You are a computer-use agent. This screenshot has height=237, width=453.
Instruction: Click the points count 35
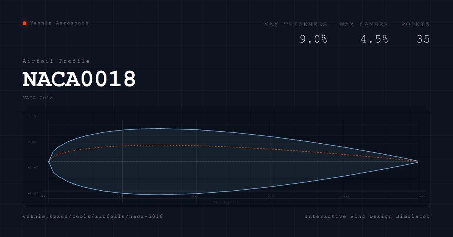point(423,39)
